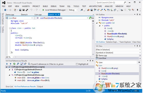
Task: Click the Save All icon
Action: pos(27,10)
